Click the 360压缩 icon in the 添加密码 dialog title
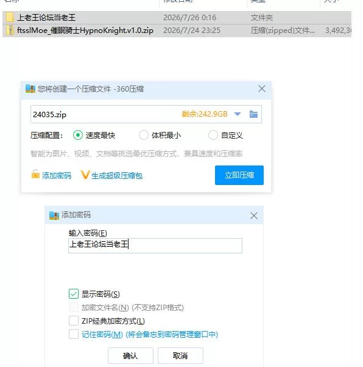This screenshot has width=363, height=367. (54, 216)
